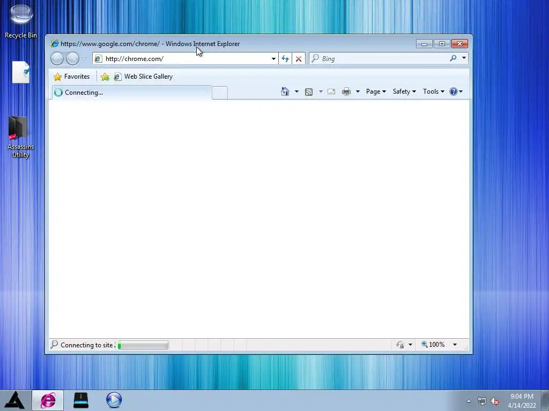Click the Home page icon
Viewport: 549px width, 411px height.
pos(285,92)
